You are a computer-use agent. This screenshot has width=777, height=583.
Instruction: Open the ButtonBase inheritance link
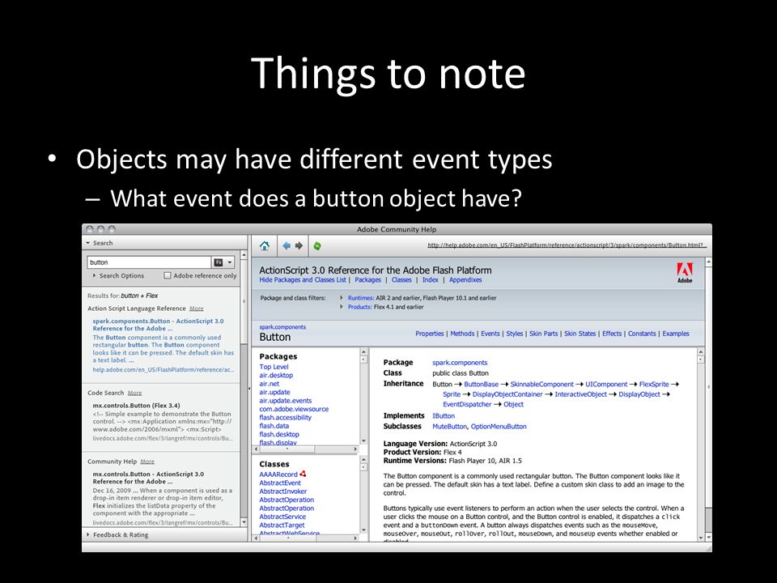click(x=481, y=384)
